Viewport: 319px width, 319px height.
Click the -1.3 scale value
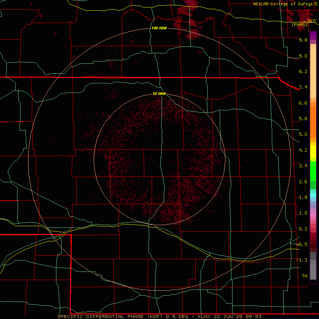pos(302,260)
